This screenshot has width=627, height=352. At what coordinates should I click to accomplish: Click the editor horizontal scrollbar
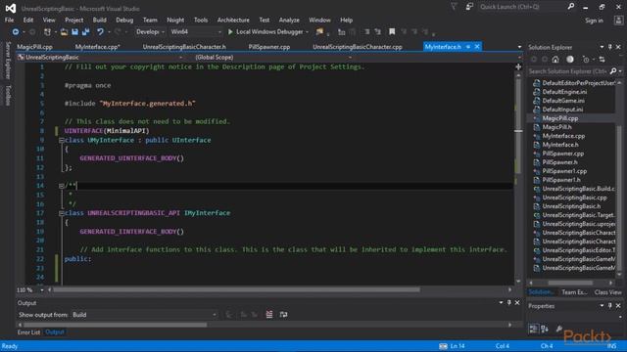pos(237,289)
